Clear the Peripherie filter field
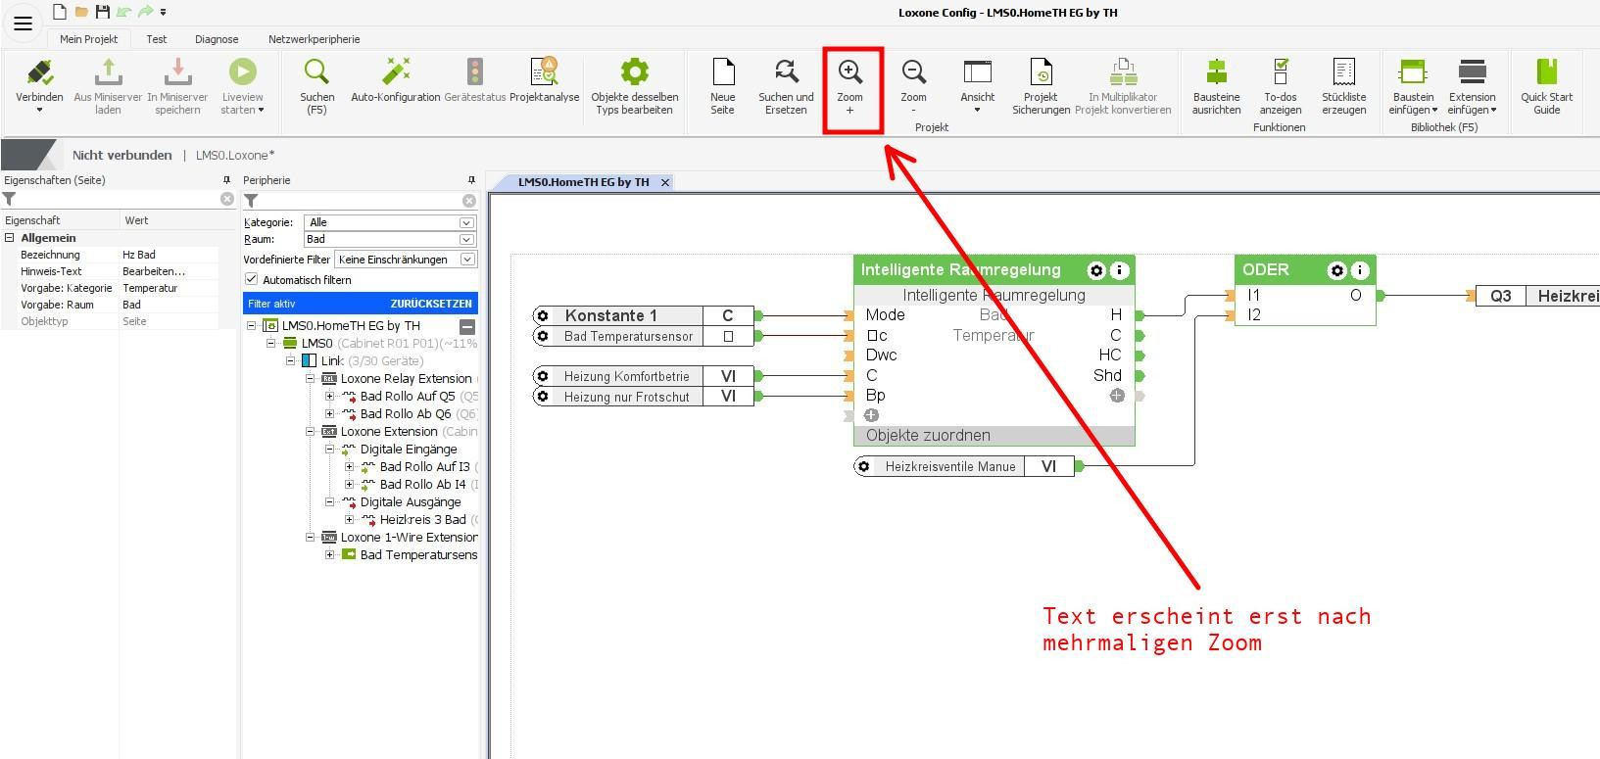1600x759 pixels. tap(469, 201)
